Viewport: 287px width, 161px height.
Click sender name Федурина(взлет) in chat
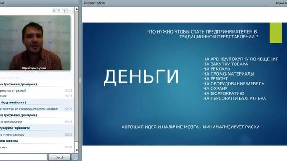(x=13, y=102)
